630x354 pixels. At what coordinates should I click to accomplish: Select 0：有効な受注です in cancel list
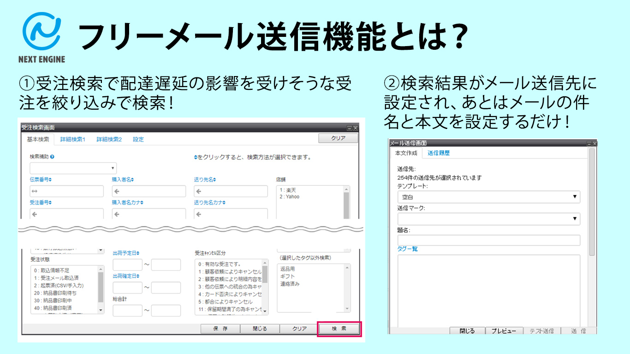coord(220,264)
